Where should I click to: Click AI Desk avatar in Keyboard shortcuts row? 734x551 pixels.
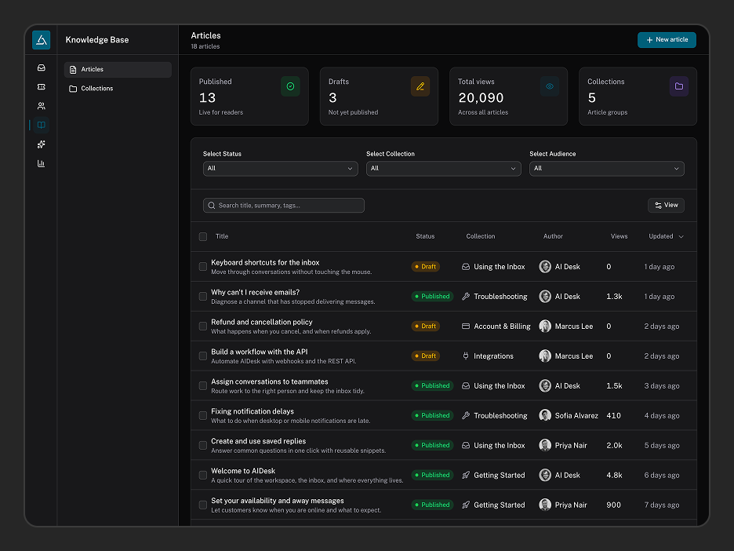[545, 267]
